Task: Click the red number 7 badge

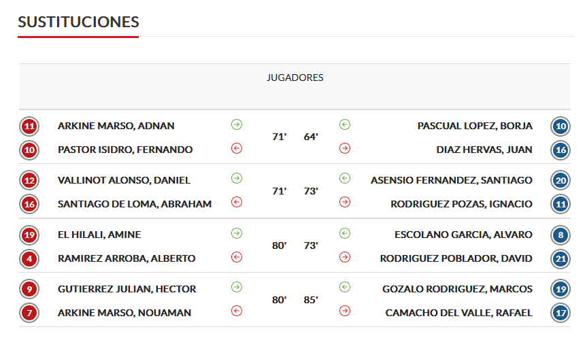Action: click(x=29, y=313)
